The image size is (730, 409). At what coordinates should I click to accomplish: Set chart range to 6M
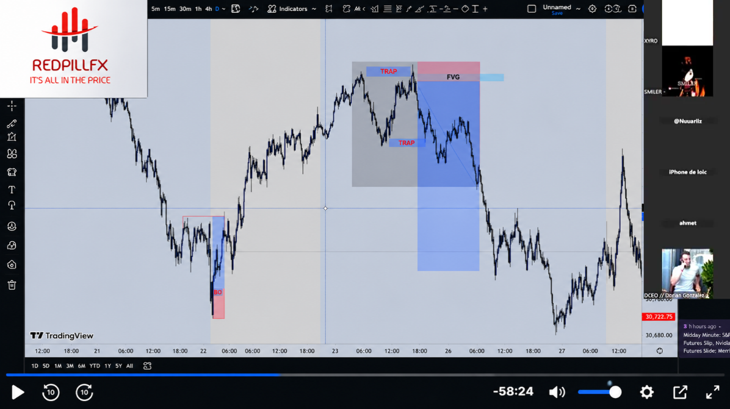[x=81, y=366]
